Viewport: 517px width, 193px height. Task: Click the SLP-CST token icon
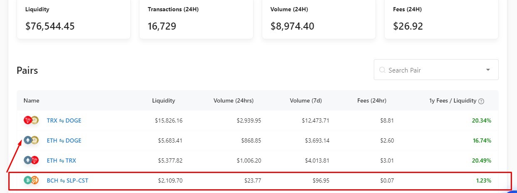(x=35, y=180)
